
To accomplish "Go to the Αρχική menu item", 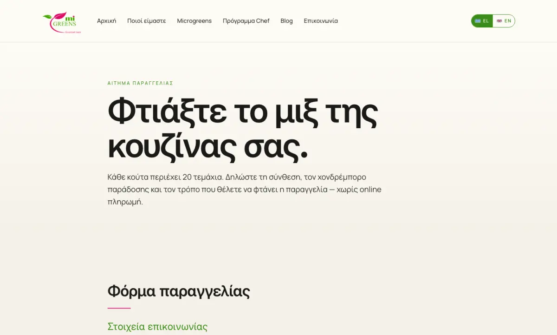I will click(106, 21).
